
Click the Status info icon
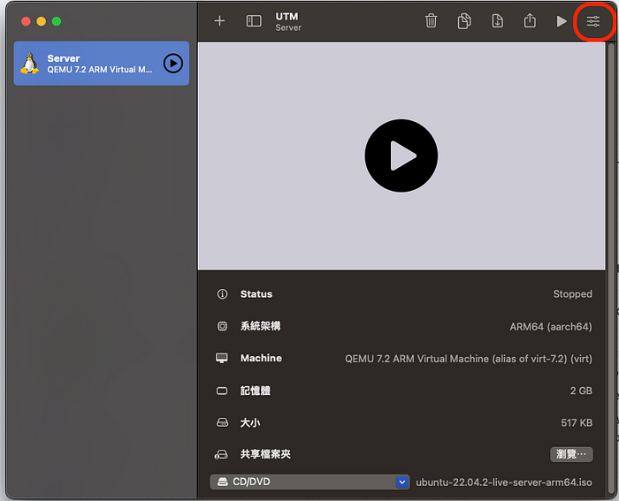[x=222, y=294]
